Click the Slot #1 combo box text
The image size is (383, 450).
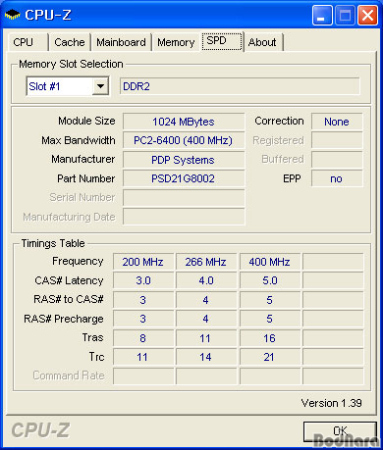pyautogui.click(x=44, y=86)
